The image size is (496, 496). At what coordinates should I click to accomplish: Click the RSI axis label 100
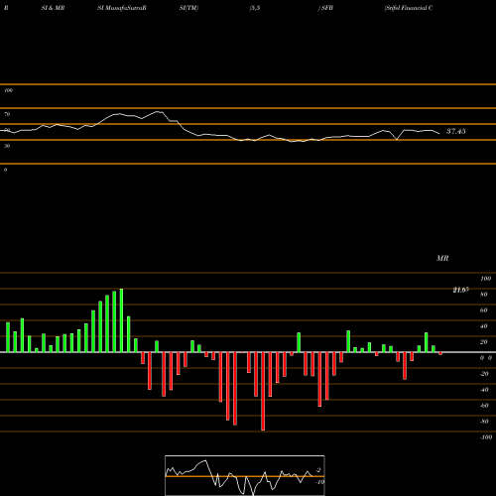point(8,90)
